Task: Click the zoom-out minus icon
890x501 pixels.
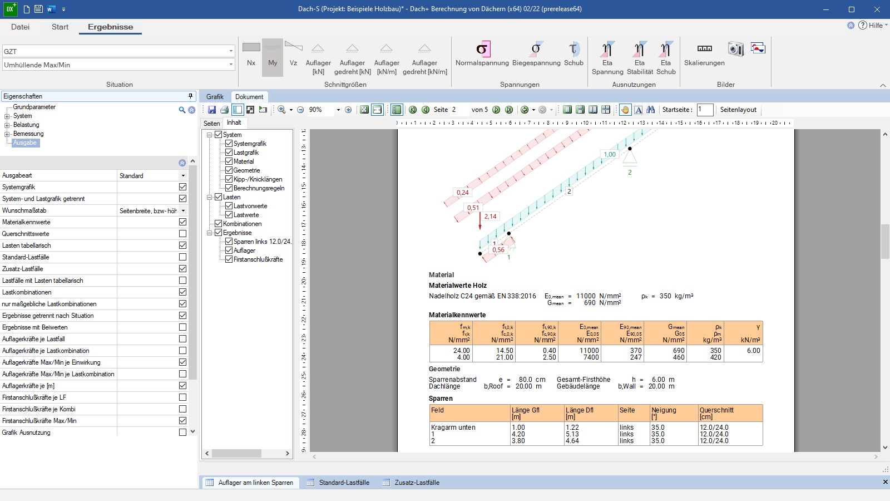Action: pos(300,110)
